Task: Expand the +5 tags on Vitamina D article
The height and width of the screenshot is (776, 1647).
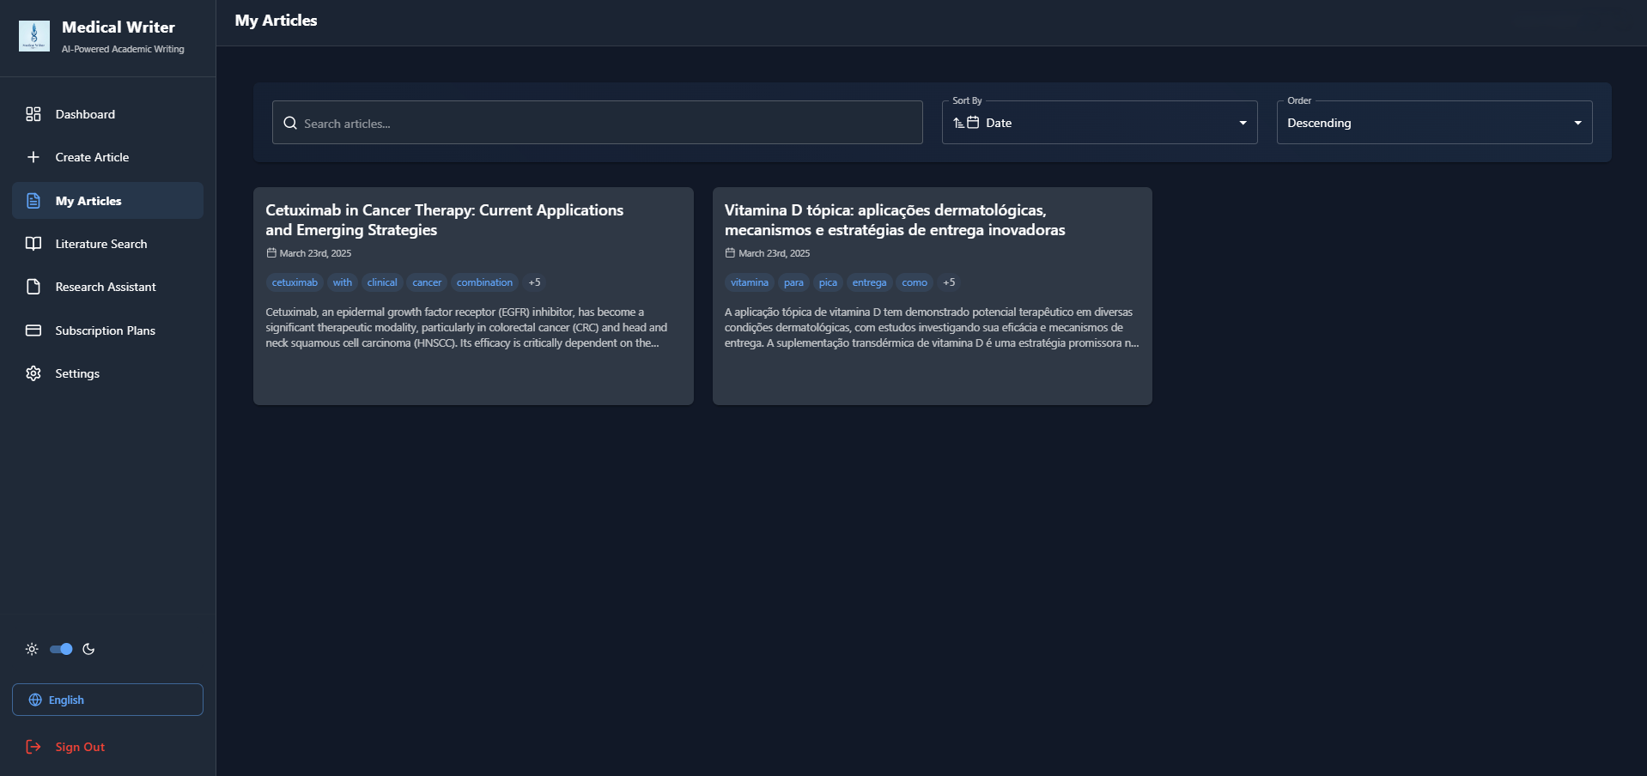Action: 949,282
